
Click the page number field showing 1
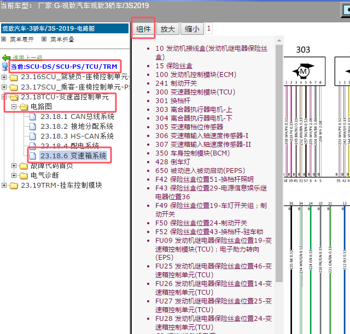point(209,28)
